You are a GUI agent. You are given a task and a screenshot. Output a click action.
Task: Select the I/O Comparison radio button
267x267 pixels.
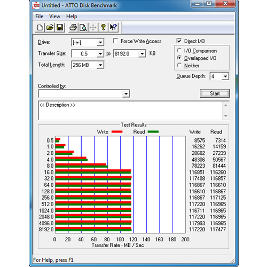[x=179, y=51]
